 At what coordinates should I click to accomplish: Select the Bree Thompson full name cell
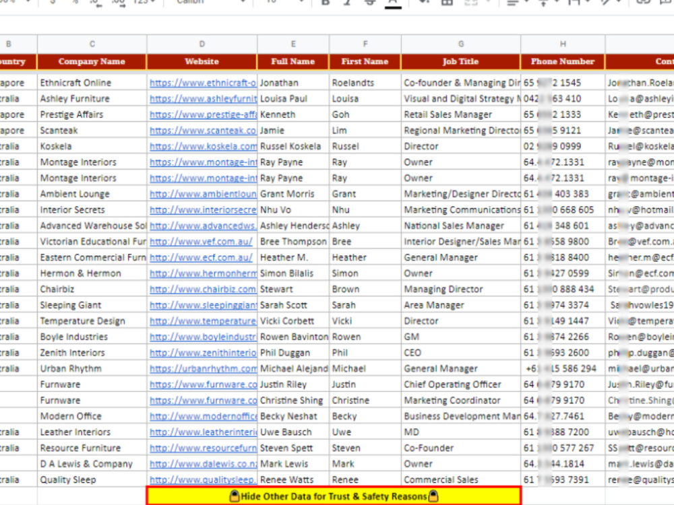click(x=293, y=242)
